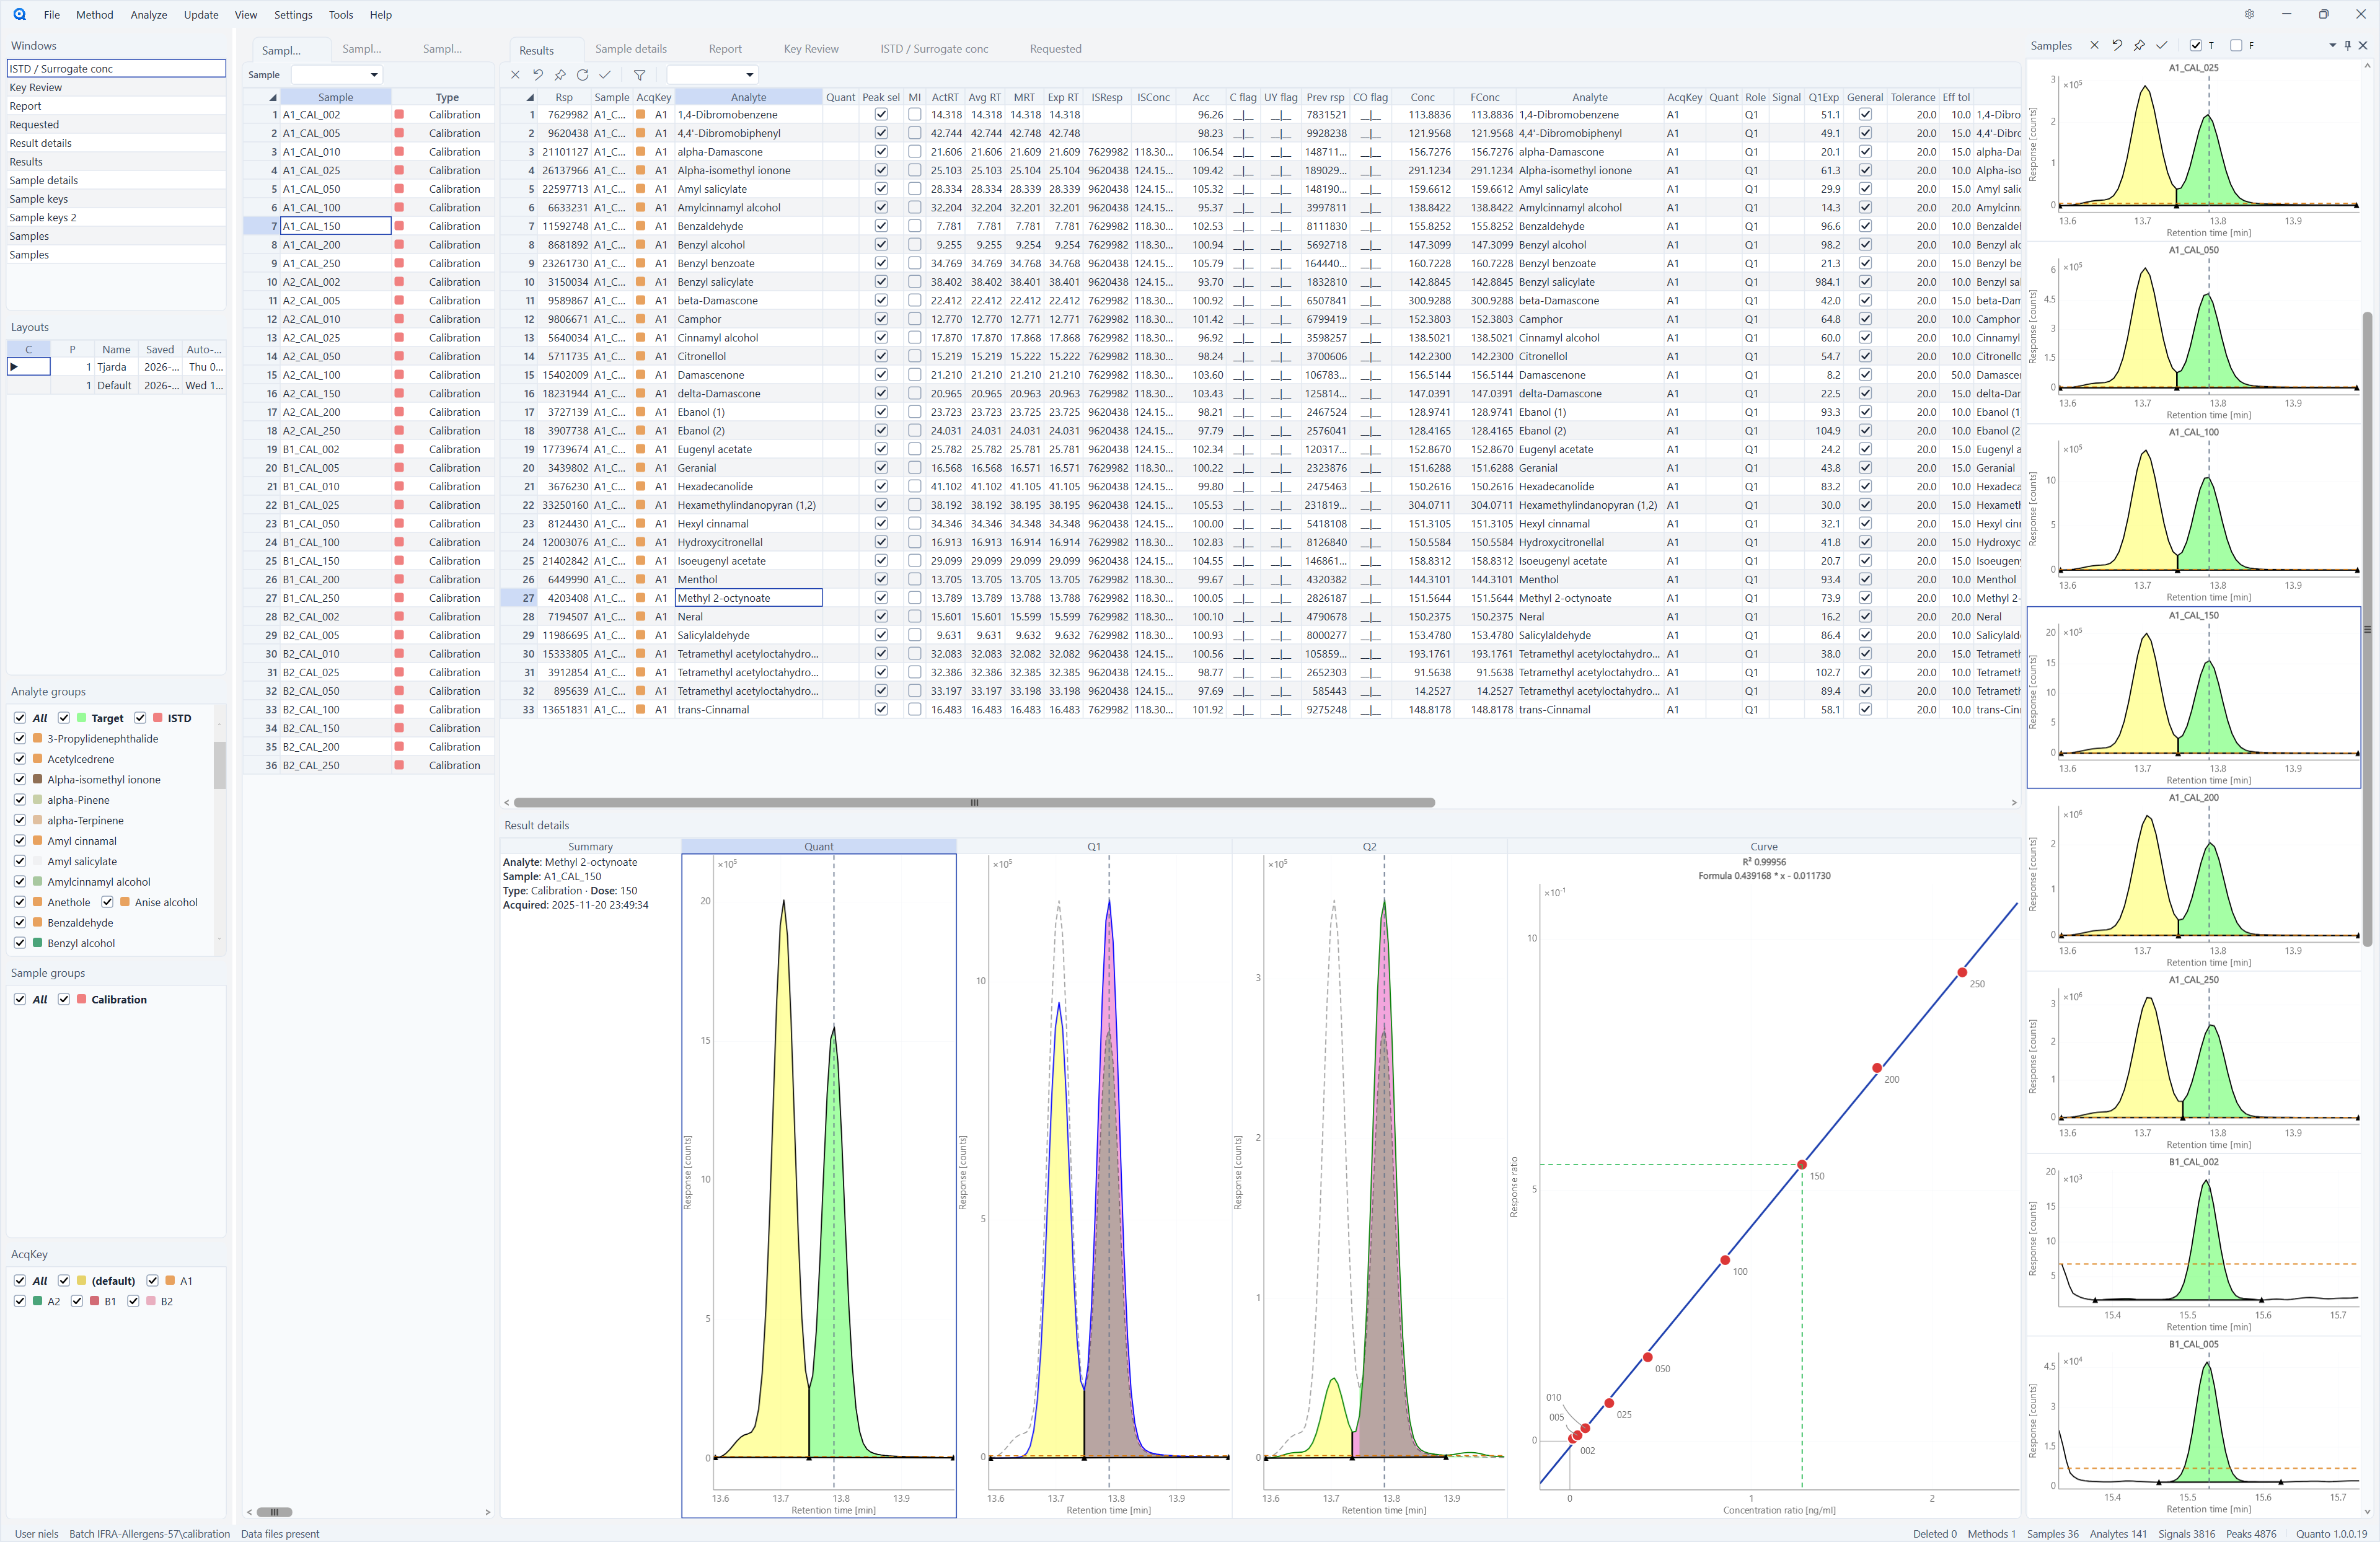The width and height of the screenshot is (2380, 1542).
Task: Open the settings gear in title bar
Action: [2249, 14]
